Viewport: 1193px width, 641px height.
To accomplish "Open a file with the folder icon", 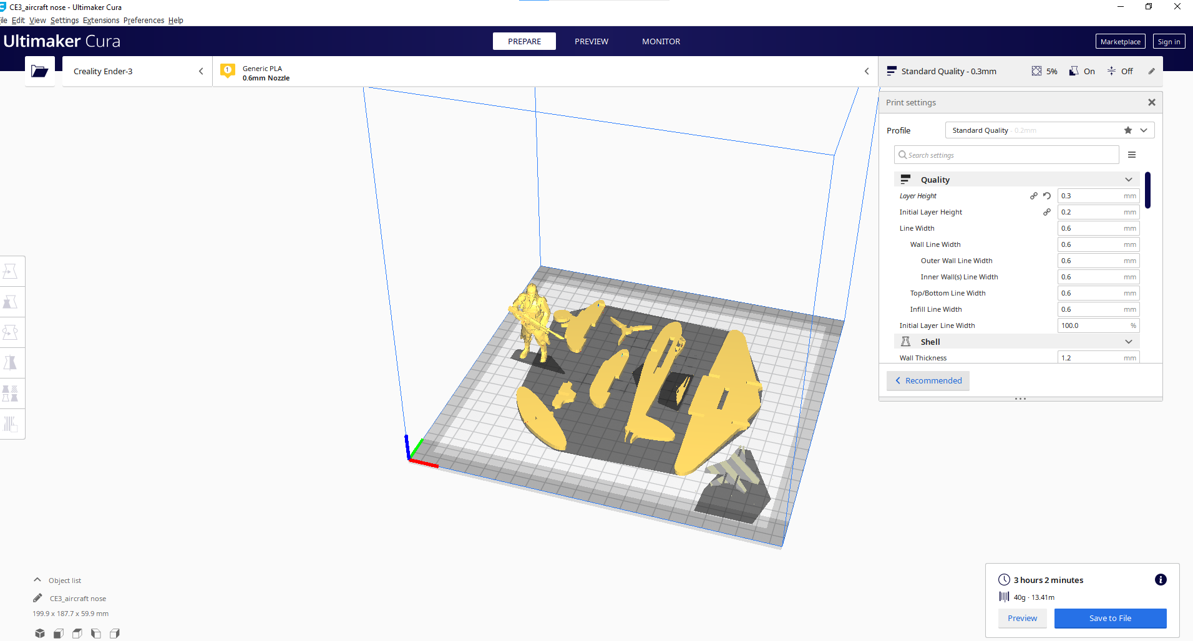I will coord(40,71).
